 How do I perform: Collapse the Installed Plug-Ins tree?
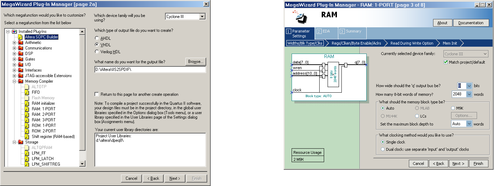point(8,31)
